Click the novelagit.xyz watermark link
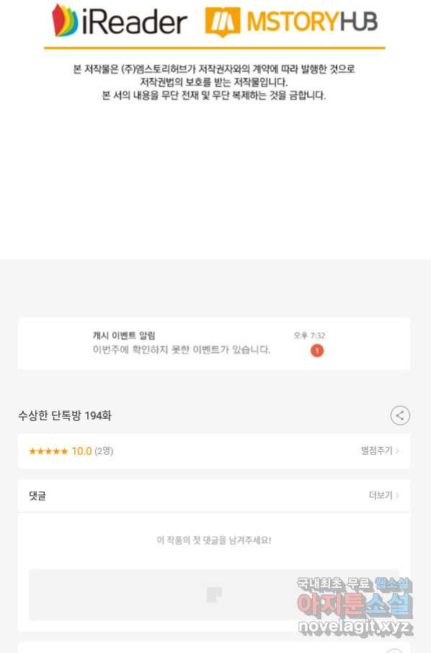Viewport: 431px width, 653px height. tap(354, 626)
